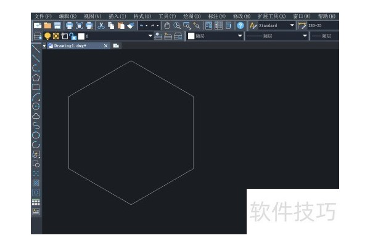Click the new drawing tab button
The height and width of the screenshot is (246, 370).
pos(116,46)
